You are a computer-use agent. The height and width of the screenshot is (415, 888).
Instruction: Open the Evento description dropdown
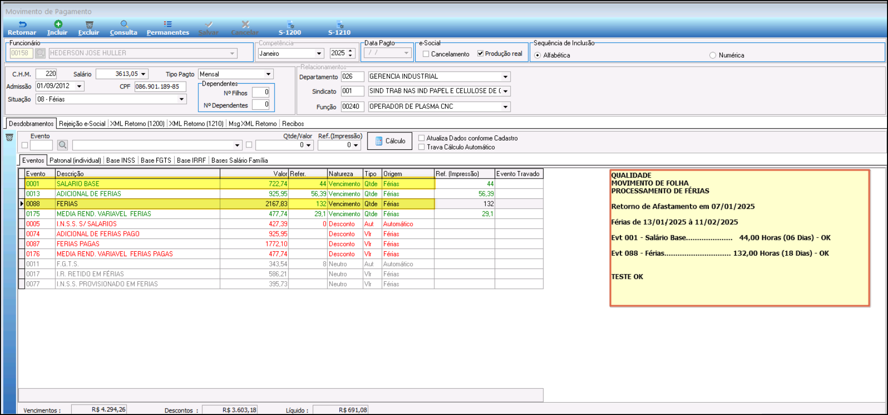coord(237,145)
